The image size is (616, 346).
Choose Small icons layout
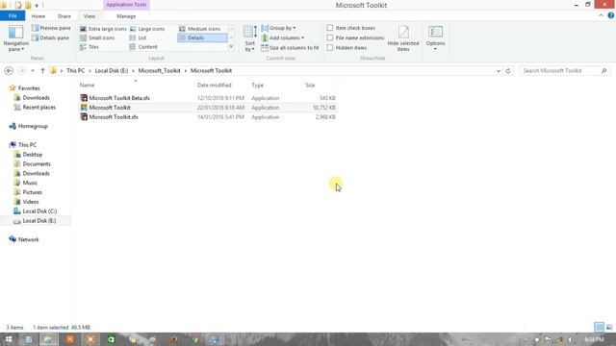(97, 38)
